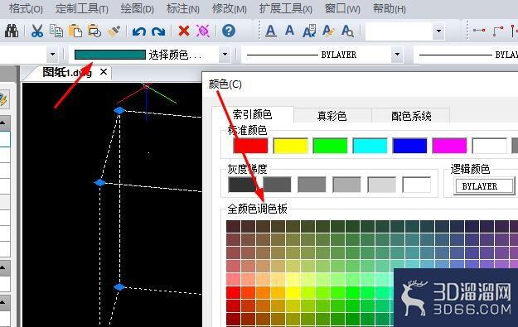Click the Paste special icon
This screenshot has height=327, width=518.
[x=94, y=31]
